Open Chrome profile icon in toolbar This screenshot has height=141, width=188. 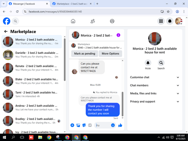tap(177, 12)
